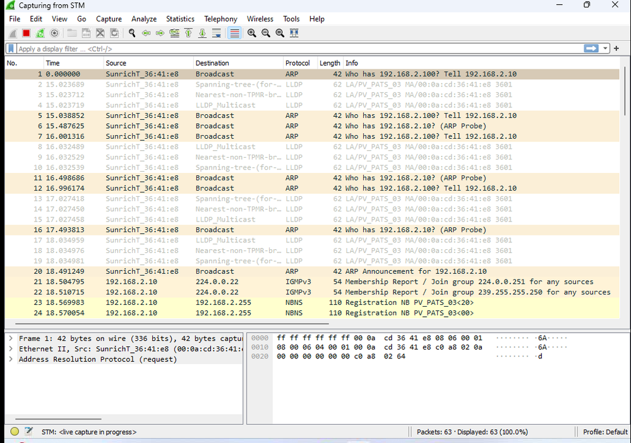This screenshot has height=443, width=631.
Task: Sort by the Protocol column header
Action: 300,63
